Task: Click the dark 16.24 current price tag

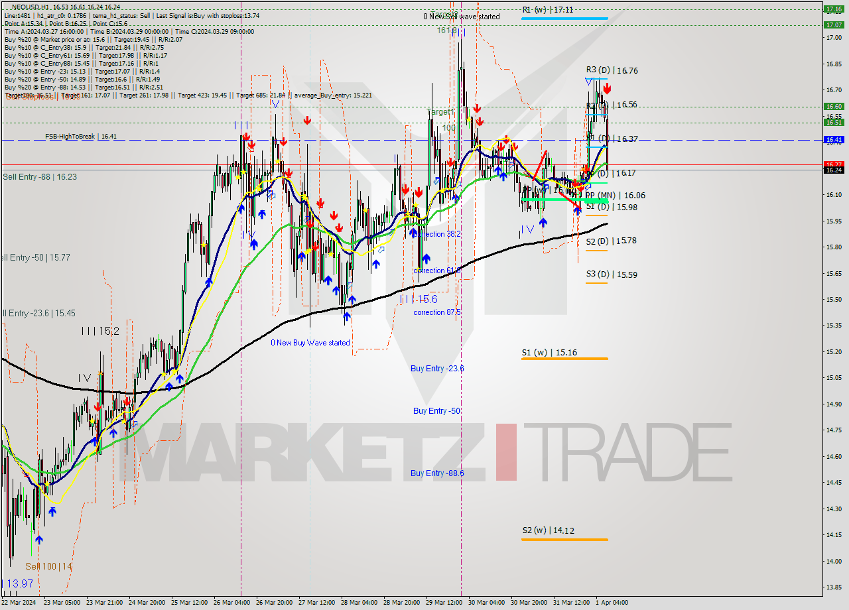Action: pyautogui.click(x=834, y=170)
